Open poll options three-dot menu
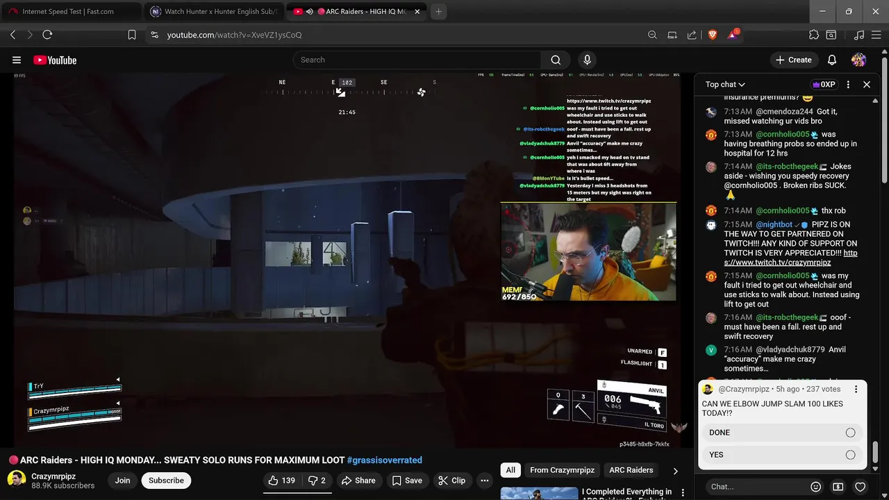The image size is (889, 500). pos(856,390)
